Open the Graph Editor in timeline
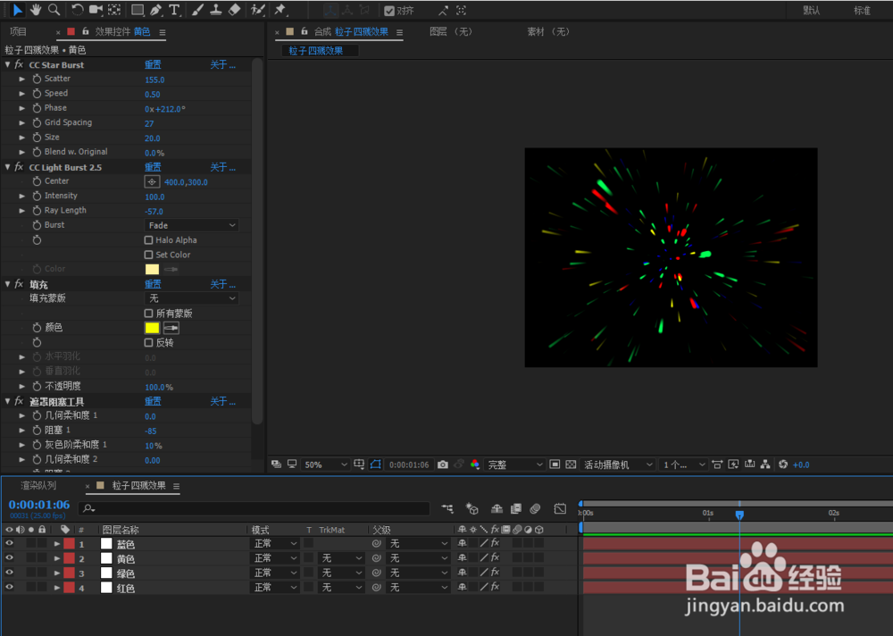Viewport: 893px width, 636px height. 561,508
